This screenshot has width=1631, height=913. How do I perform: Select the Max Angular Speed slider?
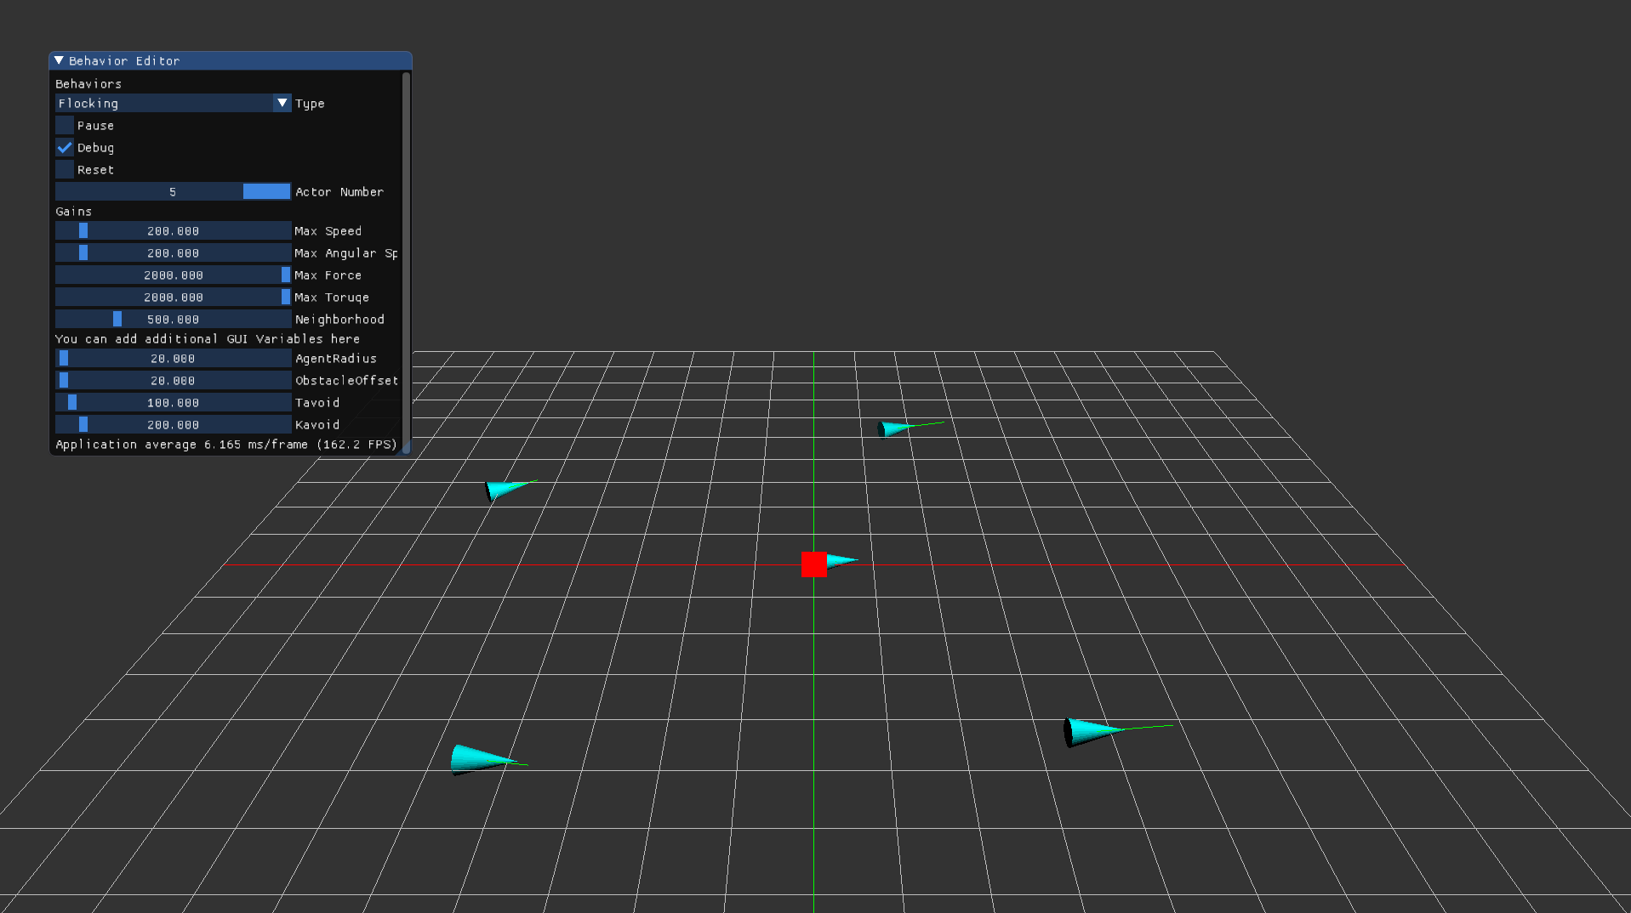pos(83,252)
